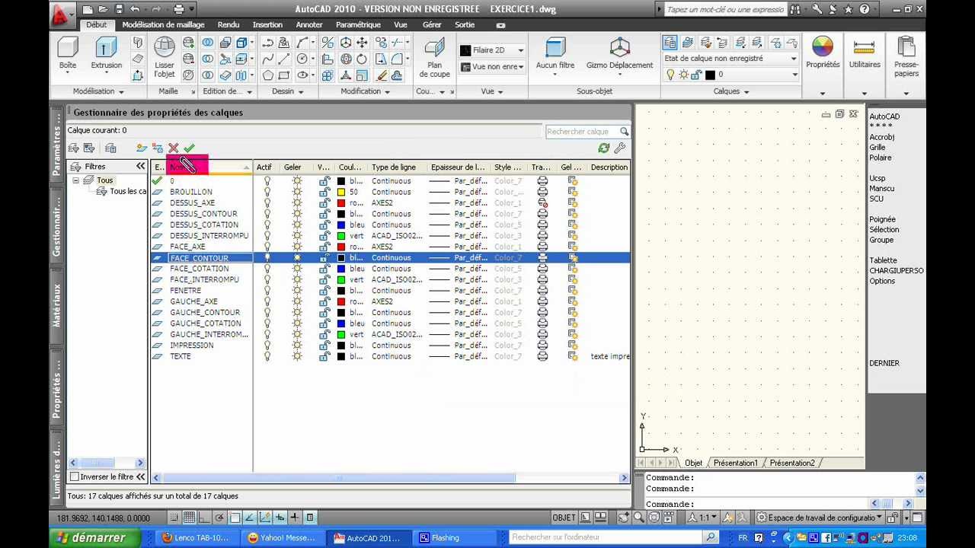This screenshot has width=975, height=548.
Task: Delete the selected layer with the red X
Action: [x=174, y=148]
